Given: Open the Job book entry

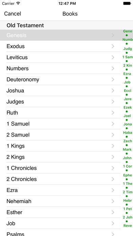Looking at the screenshot, I should pyautogui.click(x=60, y=223).
